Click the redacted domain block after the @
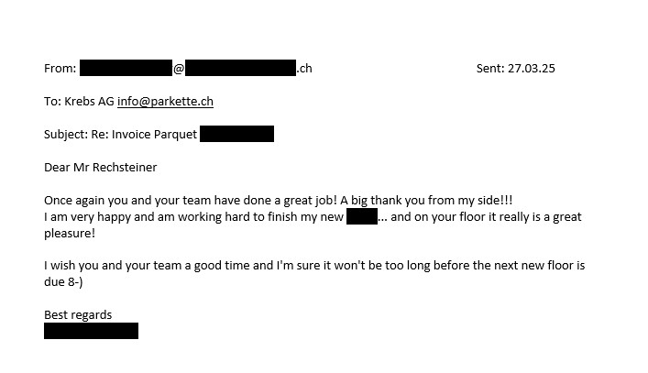 (240, 68)
